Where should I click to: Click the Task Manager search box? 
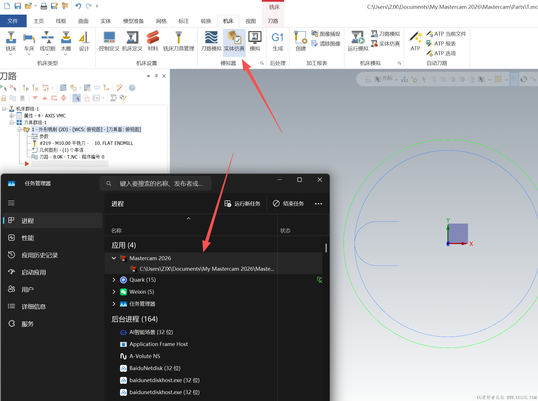[x=156, y=183]
